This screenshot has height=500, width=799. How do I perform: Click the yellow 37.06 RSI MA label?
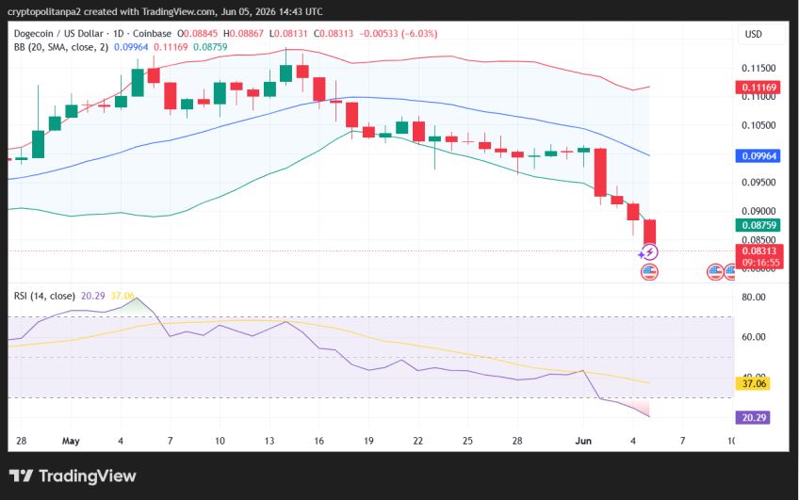(753, 383)
